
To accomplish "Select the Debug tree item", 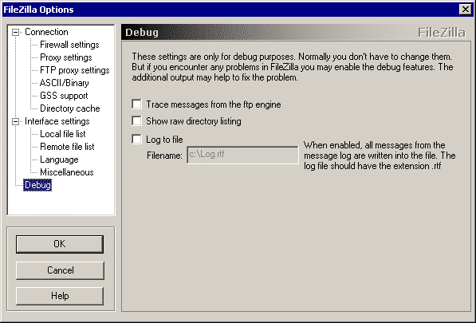I will click(37, 185).
